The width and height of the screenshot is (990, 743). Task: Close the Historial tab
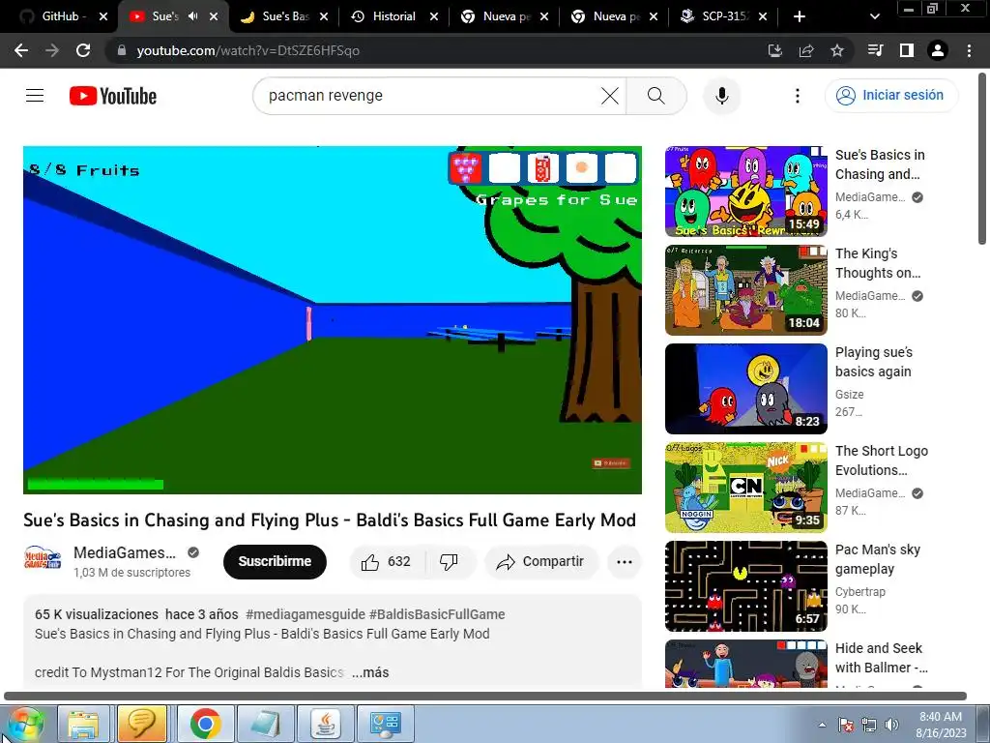434,16
